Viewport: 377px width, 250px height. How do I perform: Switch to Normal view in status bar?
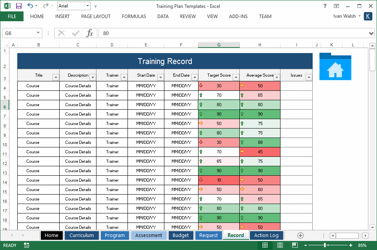(265, 245)
